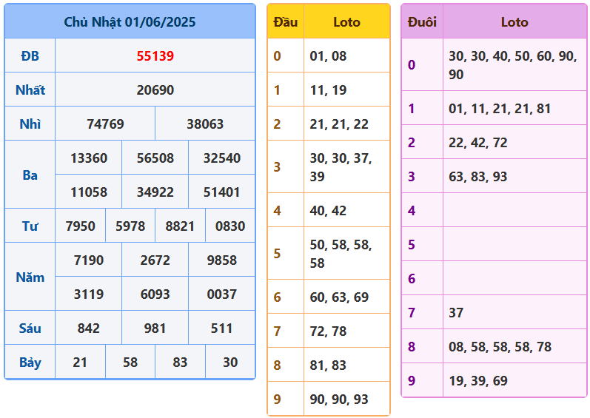Select the red special prize number 55139

pyautogui.click(x=155, y=55)
